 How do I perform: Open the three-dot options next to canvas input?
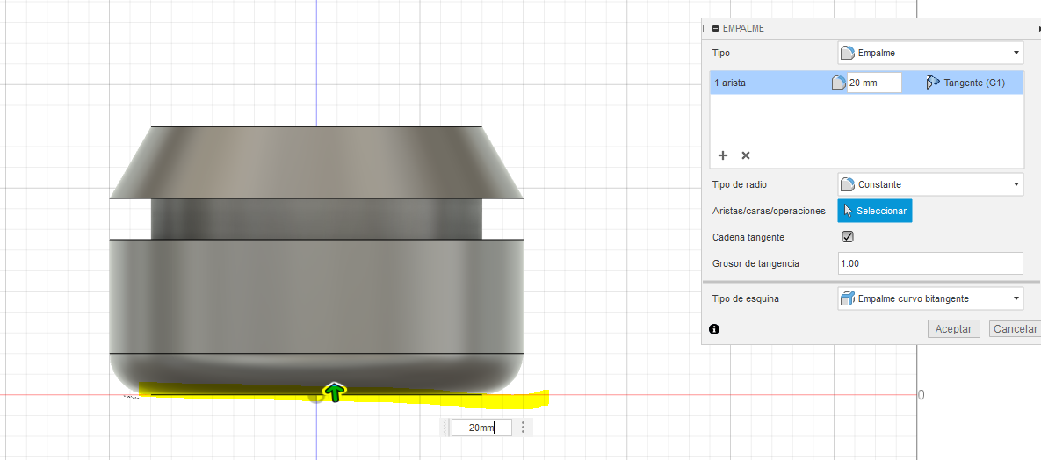click(x=524, y=428)
